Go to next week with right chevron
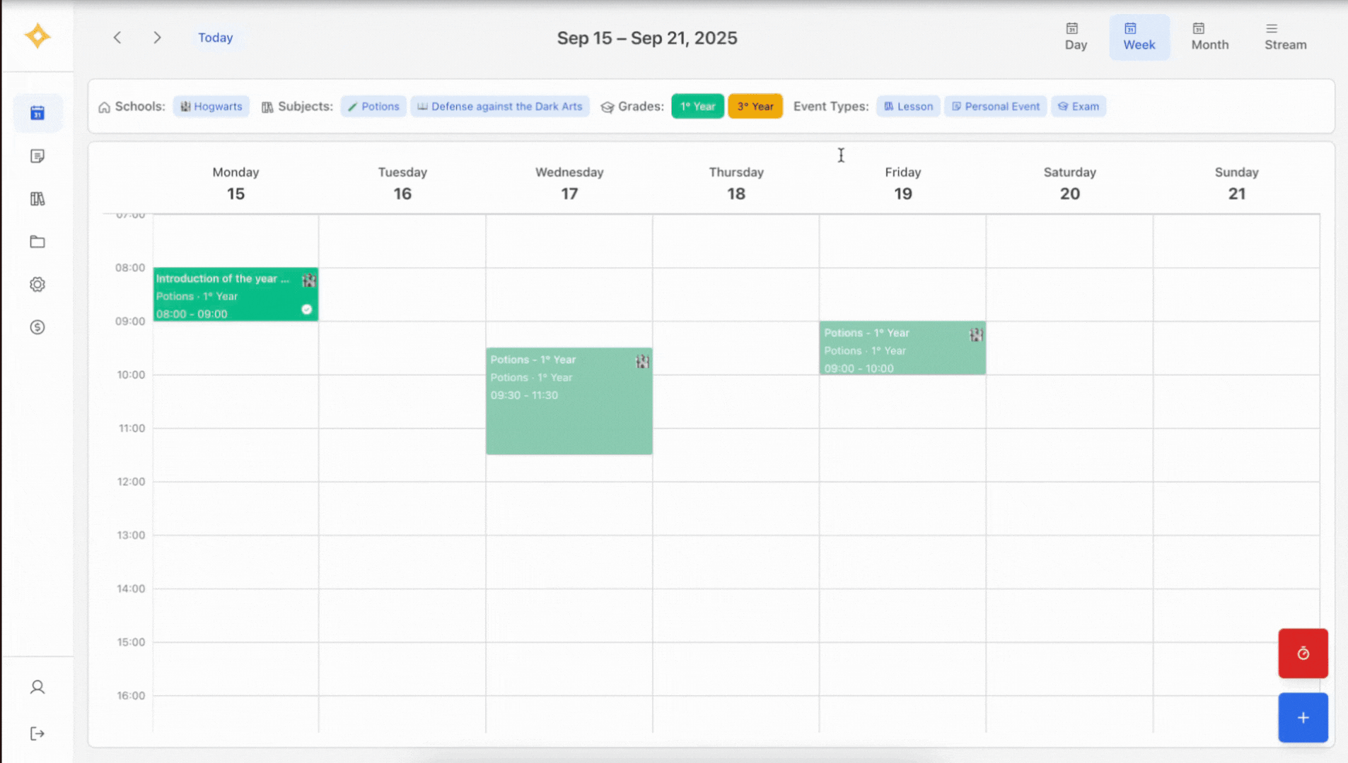Screen dimensions: 1348x763 [x=157, y=37]
